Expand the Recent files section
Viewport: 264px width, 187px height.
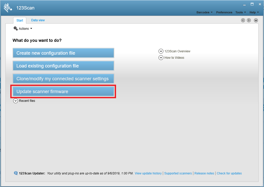pos(15,101)
